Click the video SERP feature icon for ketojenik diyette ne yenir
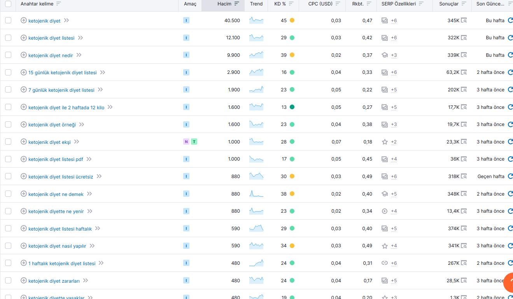Viewport: 513px width, 299px height. point(385,211)
